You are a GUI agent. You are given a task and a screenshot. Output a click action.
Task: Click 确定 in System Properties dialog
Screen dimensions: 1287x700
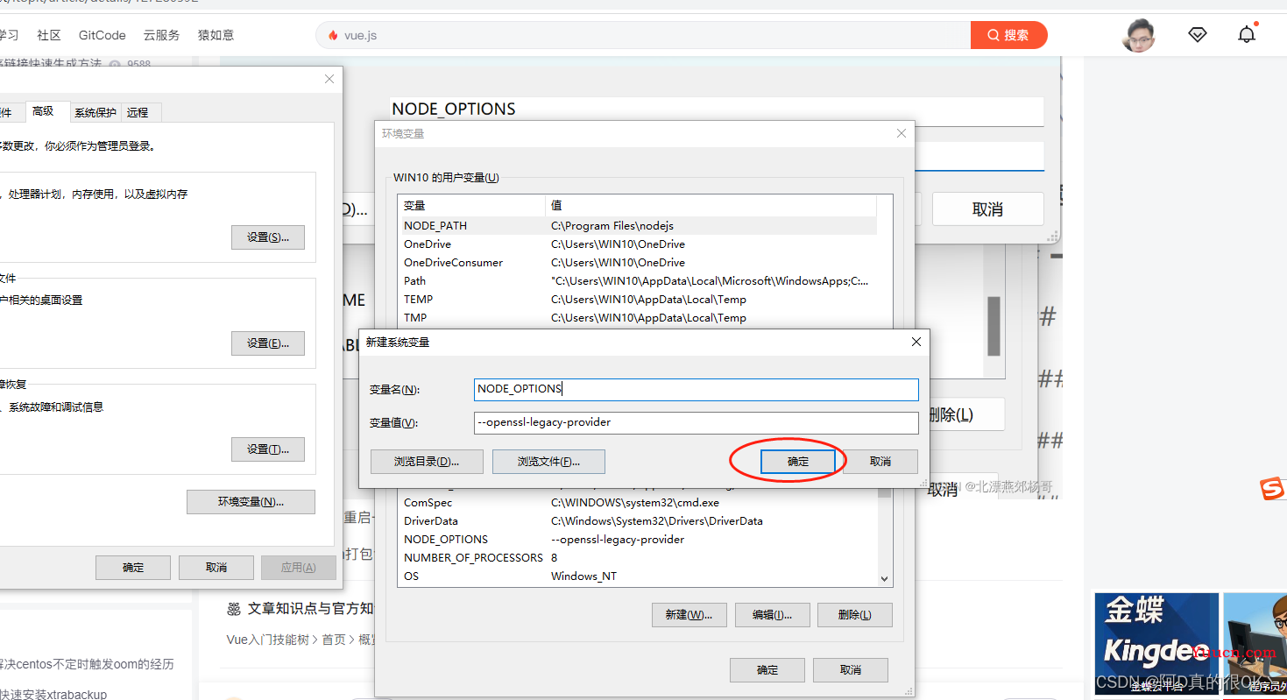click(x=133, y=568)
